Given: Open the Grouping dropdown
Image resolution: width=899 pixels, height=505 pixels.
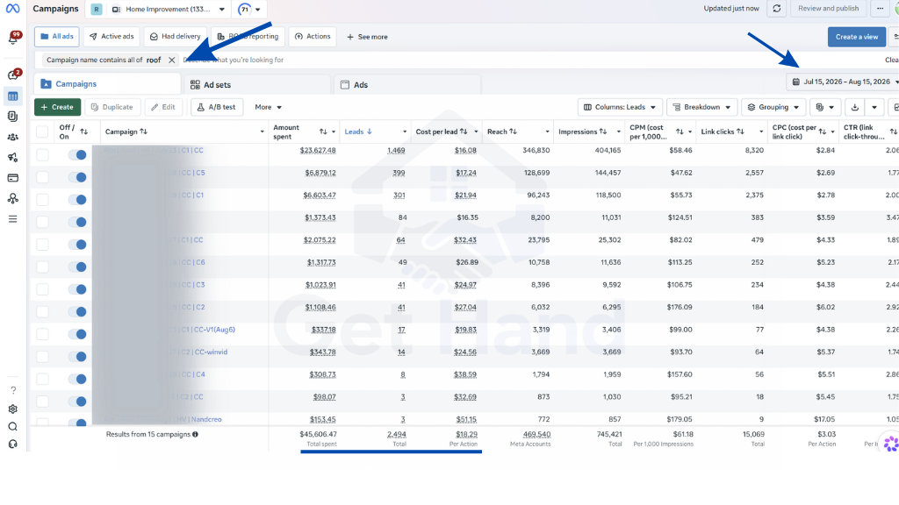Looking at the screenshot, I should pyautogui.click(x=773, y=107).
